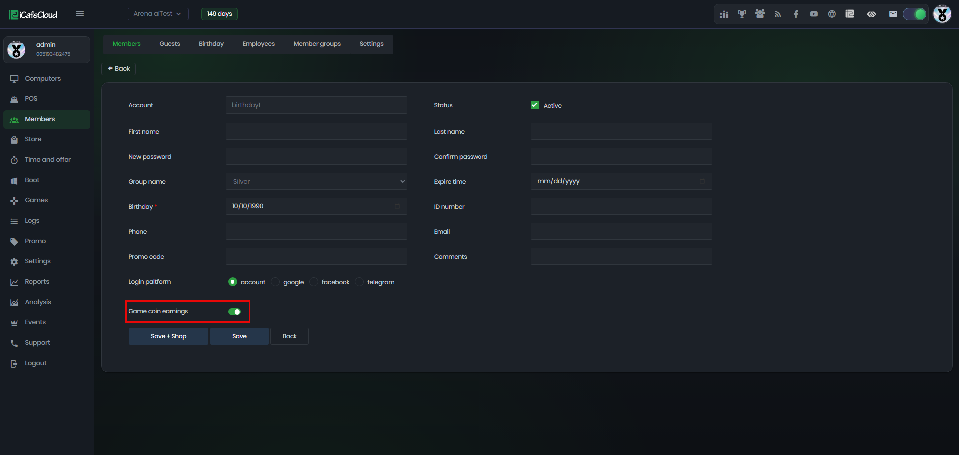Image resolution: width=959 pixels, height=455 pixels.
Task: Open Computers in the sidebar
Action: [x=47, y=79]
